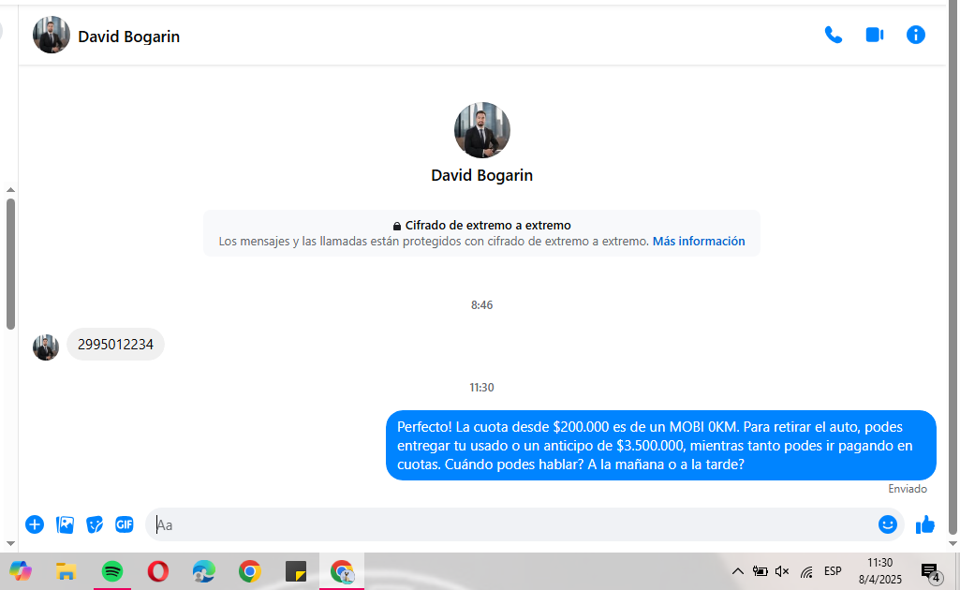This screenshot has width=960, height=590.
Task: Open the GIF picker
Action: [x=125, y=524]
